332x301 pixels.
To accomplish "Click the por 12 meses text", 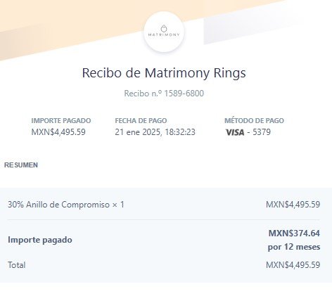I will click(x=294, y=247).
